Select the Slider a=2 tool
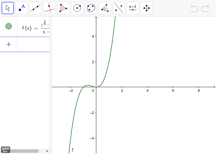The height and width of the screenshot is (154, 216). click(x=133, y=8)
